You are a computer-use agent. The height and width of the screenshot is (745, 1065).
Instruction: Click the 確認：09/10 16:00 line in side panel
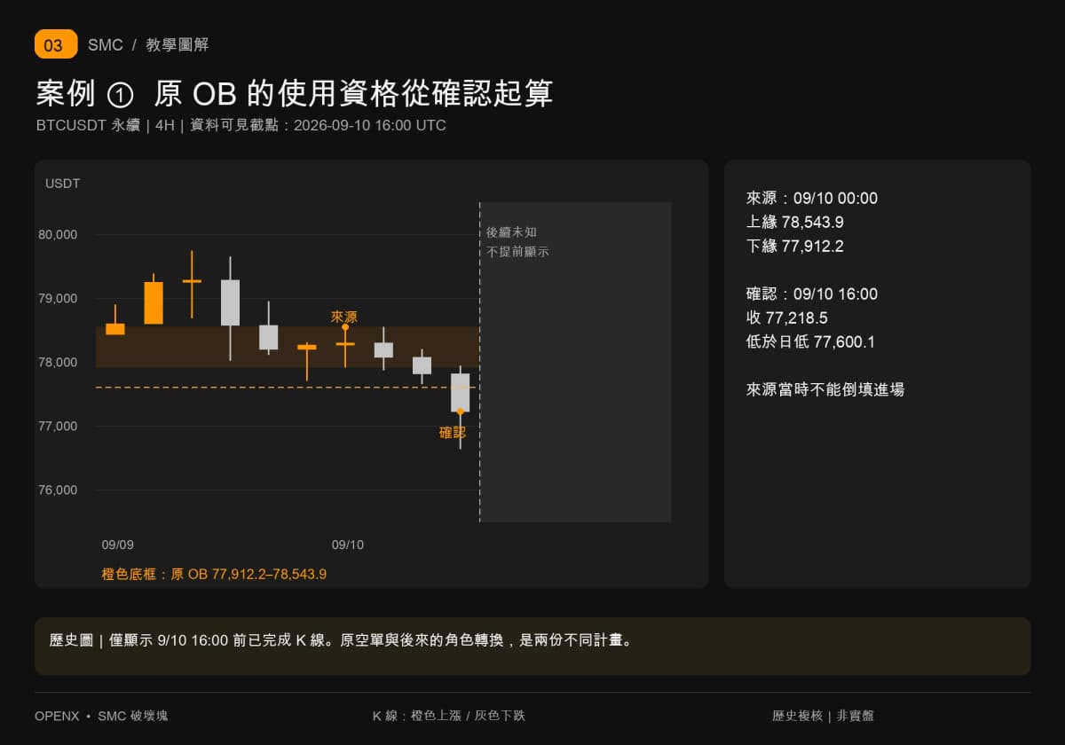(x=812, y=294)
